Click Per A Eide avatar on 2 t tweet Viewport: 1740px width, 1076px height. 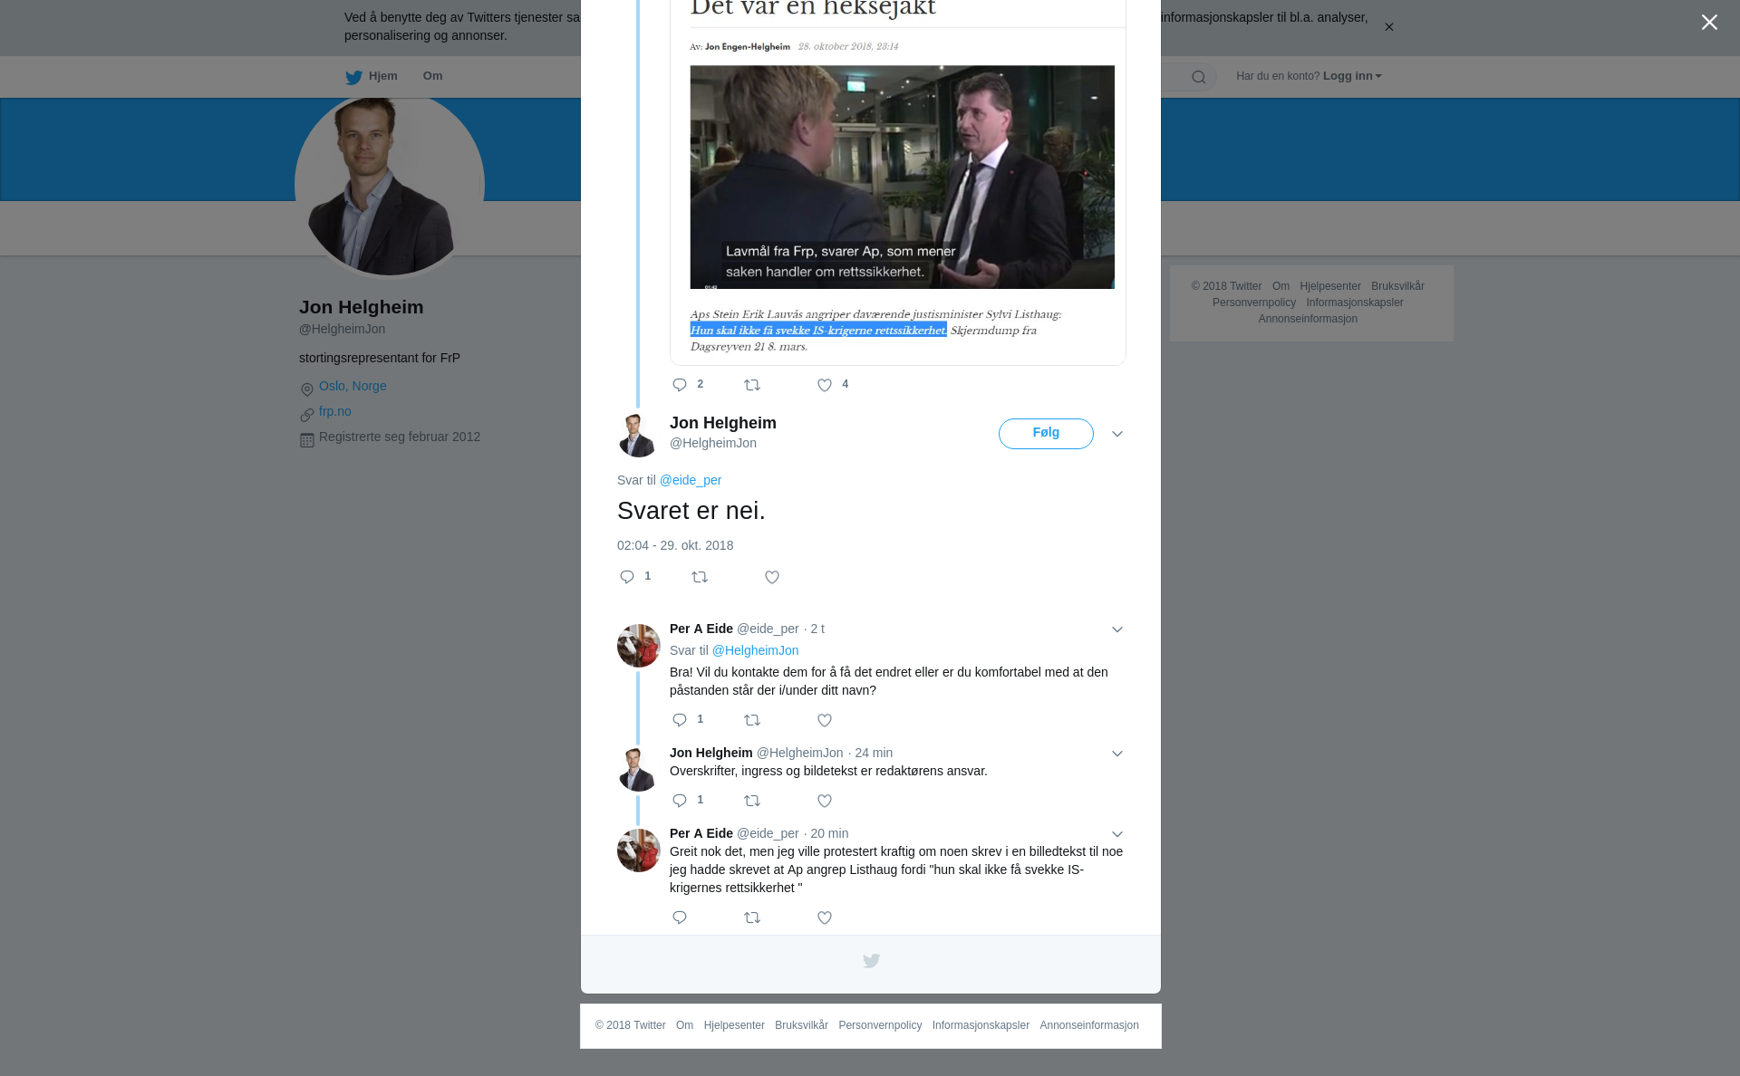point(639,646)
